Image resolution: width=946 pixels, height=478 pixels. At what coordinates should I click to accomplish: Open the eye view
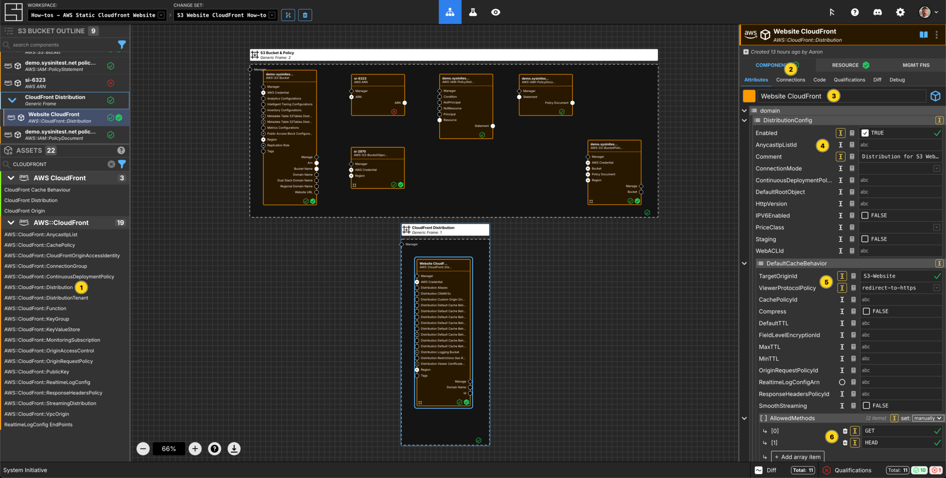(495, 12)
